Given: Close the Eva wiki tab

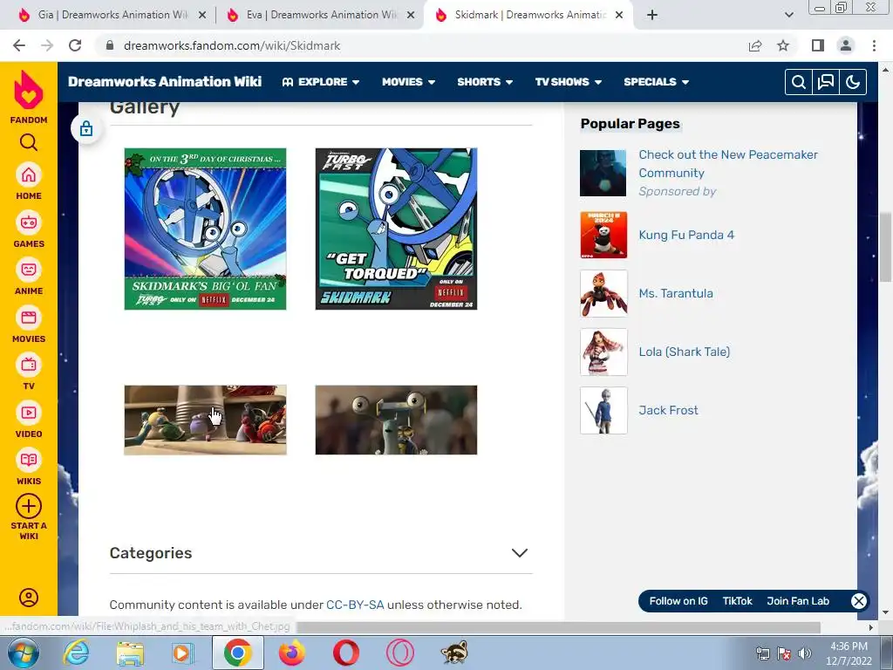Looking at the screenshot, I should tap(411, 16).
